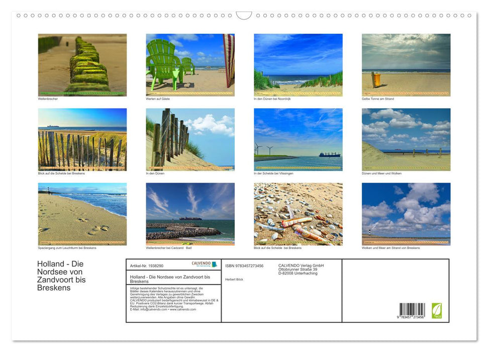The height and width of the screenshot is (352, 488).
Task: Click the CALVENDO publisher logo
Action: coord(201,263)
